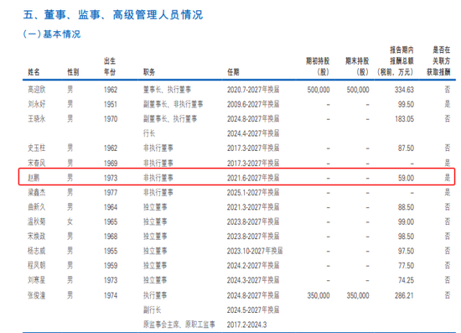This screenshot has height=333, width=461.
Task: Select the name 杨志威
Action: pos(37,251)
